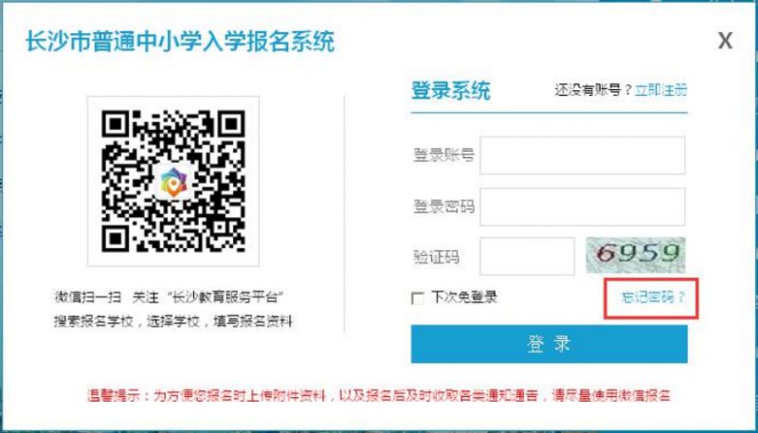Click the 长沙市普通中小学入学报名系统 title

(x=180, y=41)
